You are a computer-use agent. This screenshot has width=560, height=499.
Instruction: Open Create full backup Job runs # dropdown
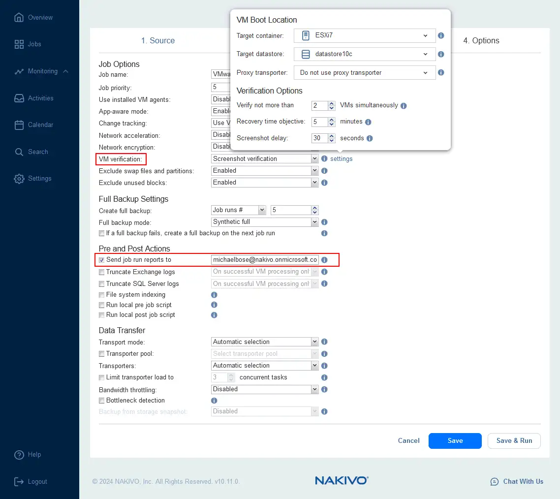(x=239, y=210)
